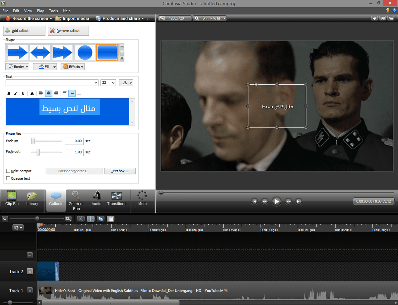The height and width of the screenshot is (305, 398).
Task: Click the Add callout button
Action: (24, 31)
